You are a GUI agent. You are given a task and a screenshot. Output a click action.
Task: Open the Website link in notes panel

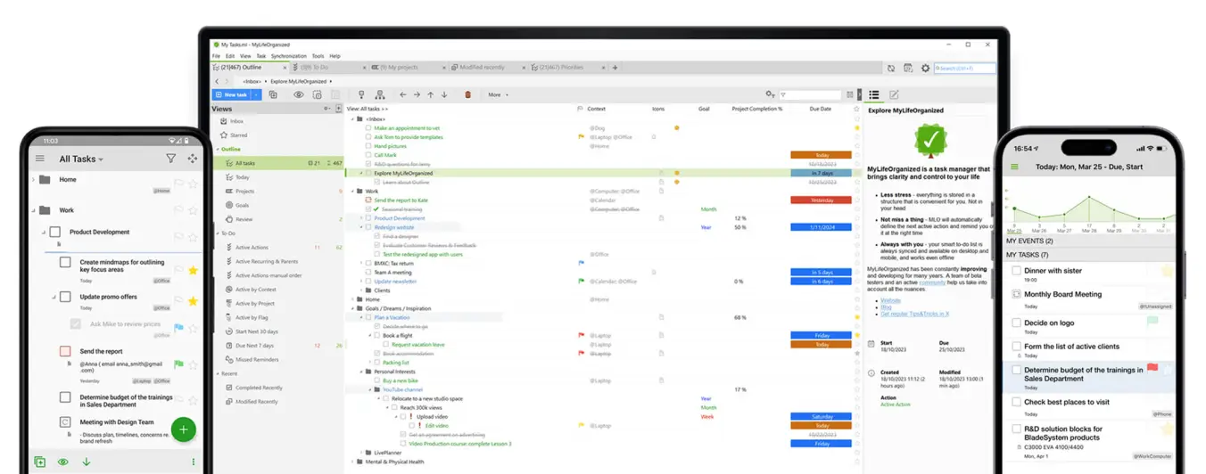tap(890, 300)
